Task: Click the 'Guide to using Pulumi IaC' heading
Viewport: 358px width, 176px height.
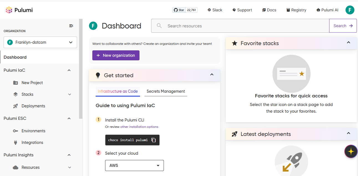Action: (125, 105)
